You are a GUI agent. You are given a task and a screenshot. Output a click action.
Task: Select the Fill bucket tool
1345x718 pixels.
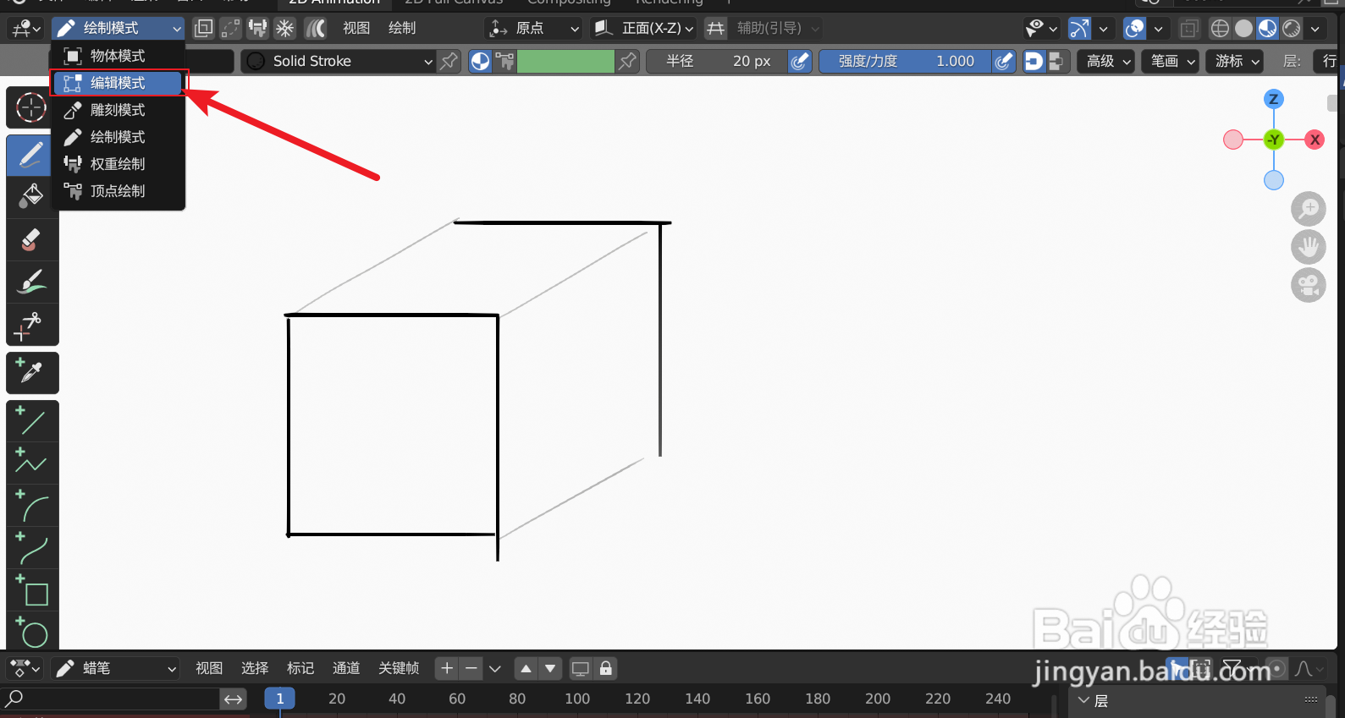tap(31, 196)
